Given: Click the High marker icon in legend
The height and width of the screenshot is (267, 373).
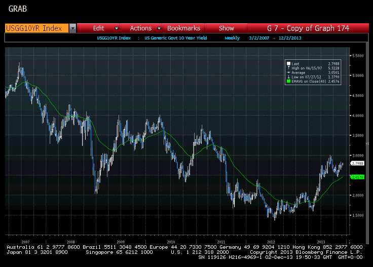Looking at the screenshot, I should 288,68.
